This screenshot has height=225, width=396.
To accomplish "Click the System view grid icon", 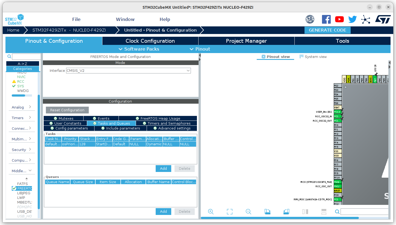I will click(302, 57).
